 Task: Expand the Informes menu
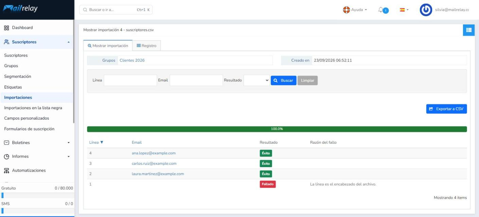click(x=69, y=157)
